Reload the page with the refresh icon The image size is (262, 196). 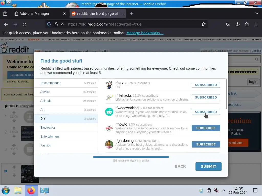(x=25, y=24)
